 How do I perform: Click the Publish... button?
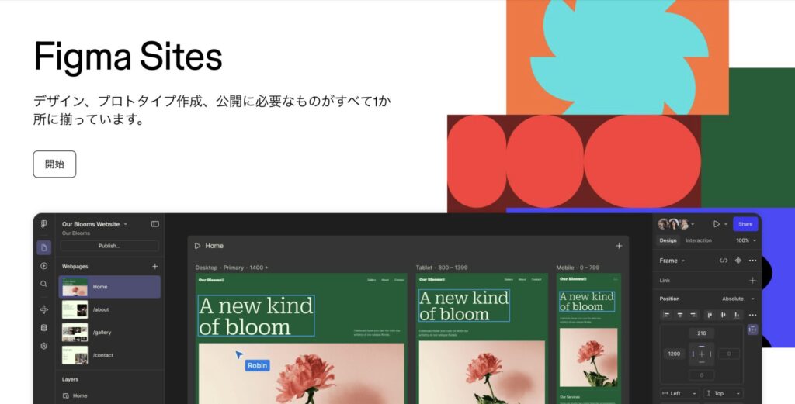(109, 246)
